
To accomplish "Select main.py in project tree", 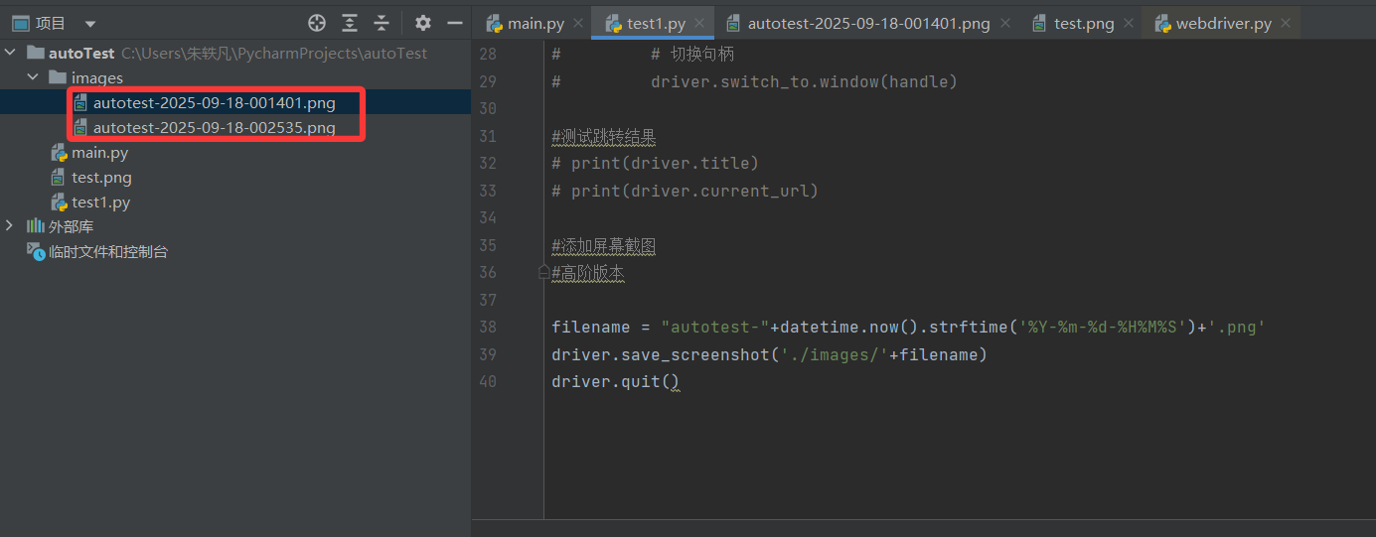I will click(x=99, y=153).
